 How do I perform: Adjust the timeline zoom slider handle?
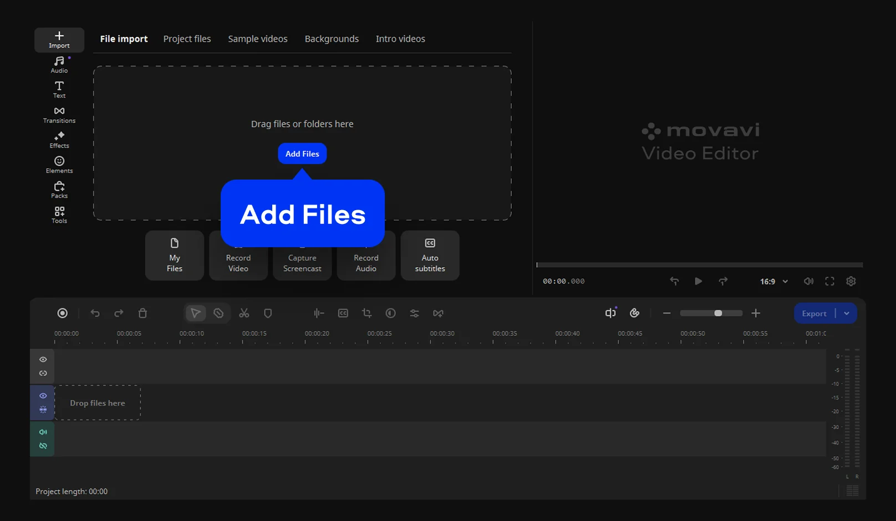point(718,313)
